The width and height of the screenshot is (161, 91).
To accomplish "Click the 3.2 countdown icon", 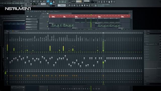I will click(38, 1).
